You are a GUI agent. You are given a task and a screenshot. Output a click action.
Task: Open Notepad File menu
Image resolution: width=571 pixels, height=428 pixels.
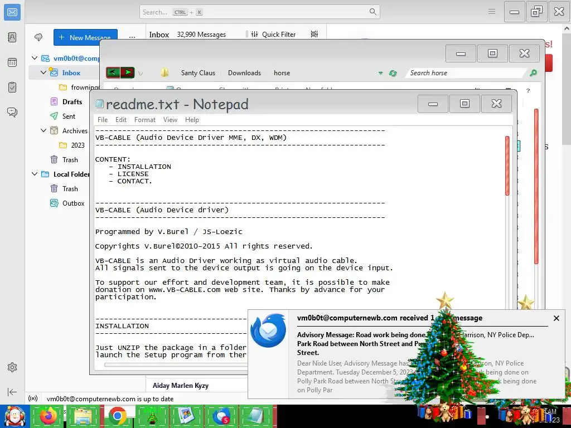[103, 120]
